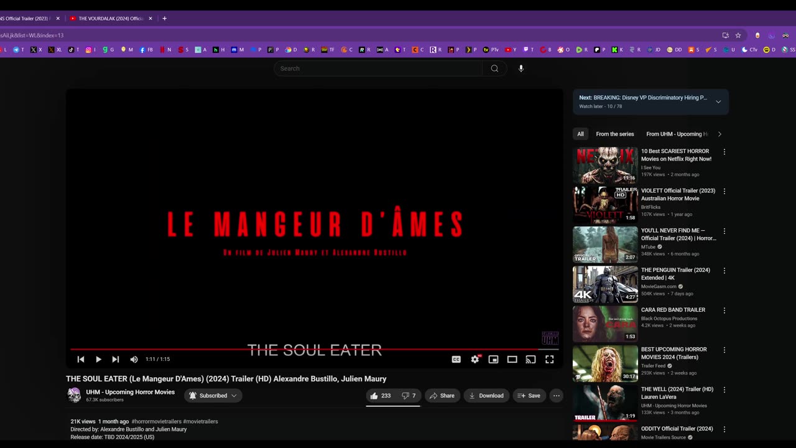Screen dimensions: 796x448
Task: Open the Telegram bookmark
Action: coord(19,50)
